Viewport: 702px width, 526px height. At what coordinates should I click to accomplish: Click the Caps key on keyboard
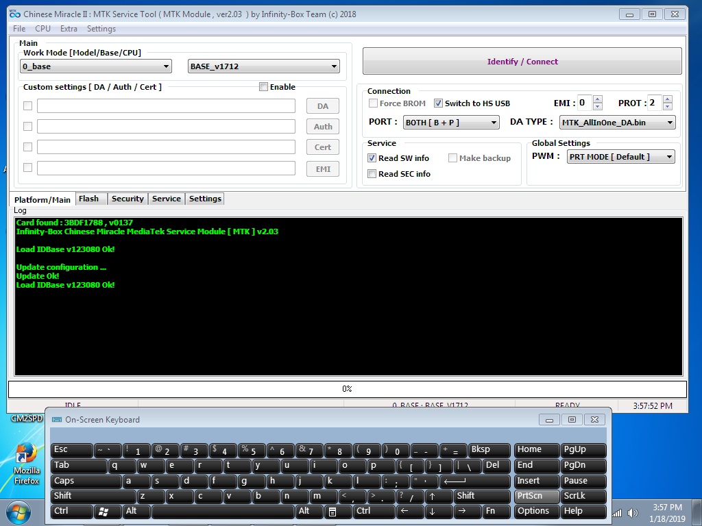click(86, 481)
